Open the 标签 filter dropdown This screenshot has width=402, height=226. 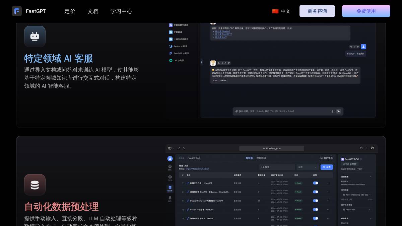[307, 167]
